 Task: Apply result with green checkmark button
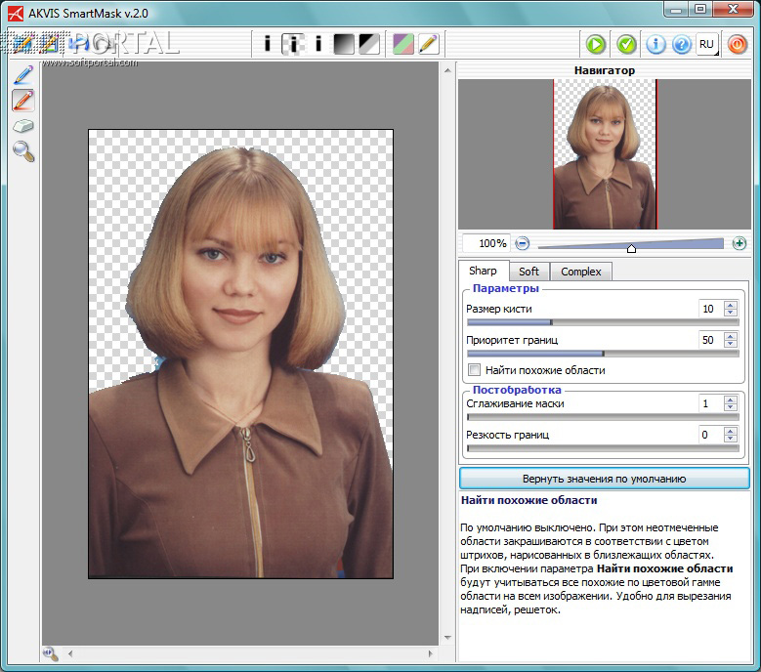[626, 44]
